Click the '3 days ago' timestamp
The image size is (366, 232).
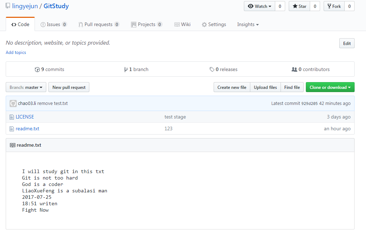click(x=339, y=117)
